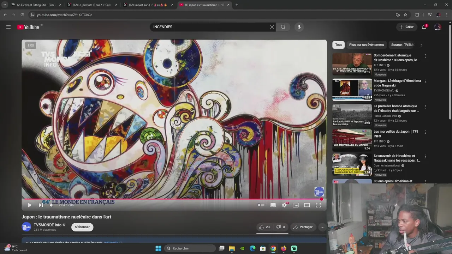Reload the page

click(22, 15)
